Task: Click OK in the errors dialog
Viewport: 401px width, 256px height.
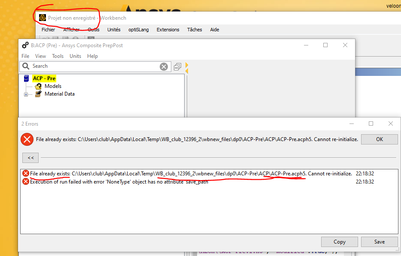Action: click(x=380, y=139)
